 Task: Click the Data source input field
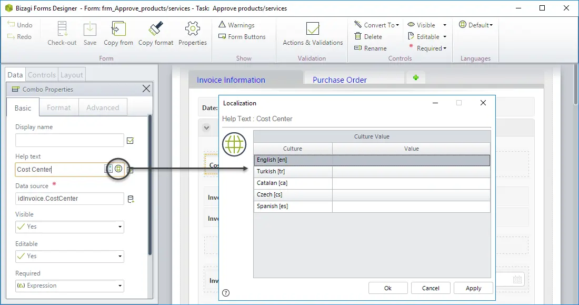[x=69, y=199]
